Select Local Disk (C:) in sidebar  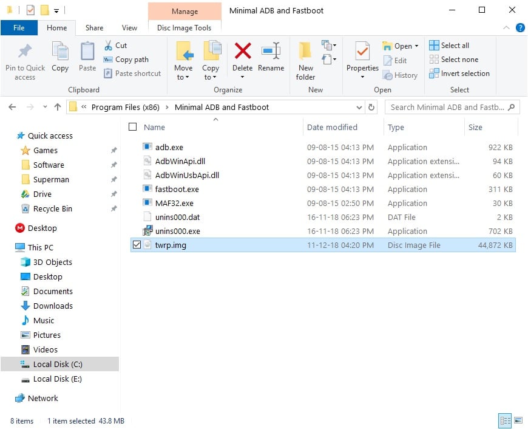click(x=59, y=364)
